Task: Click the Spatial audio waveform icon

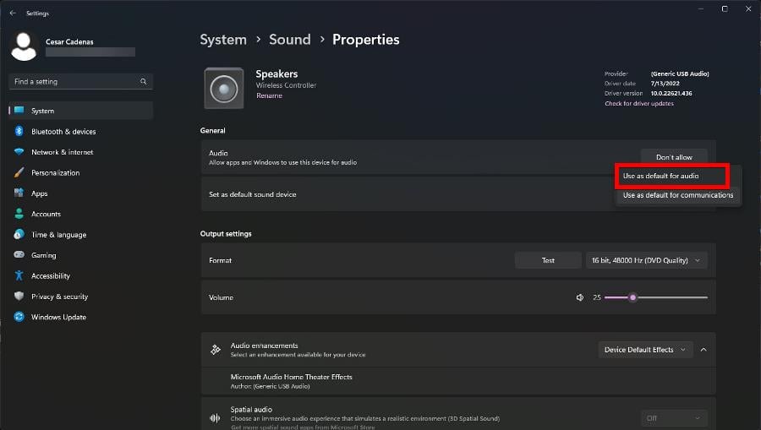Action: (x=215, y=418)
